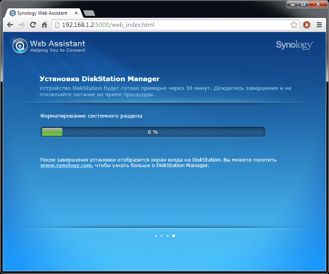Screen dimensions: 329x274
Task: Select the third step indicator dot
Action: tap(167, 236)
